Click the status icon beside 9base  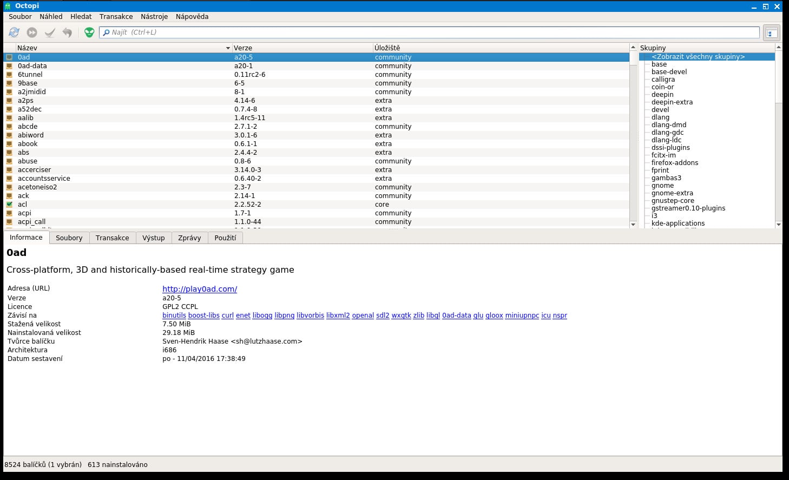pos(9,83)
